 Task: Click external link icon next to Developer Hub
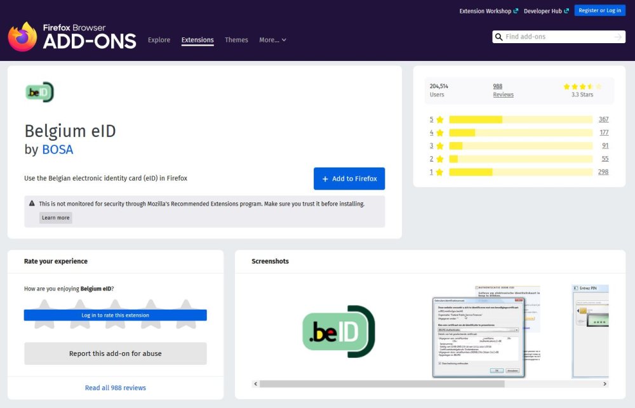pyautogui.click(x=566, y=11)
